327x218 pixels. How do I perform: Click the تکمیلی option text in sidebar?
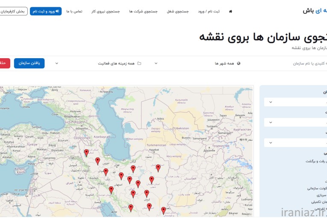[x=316, y=202]
